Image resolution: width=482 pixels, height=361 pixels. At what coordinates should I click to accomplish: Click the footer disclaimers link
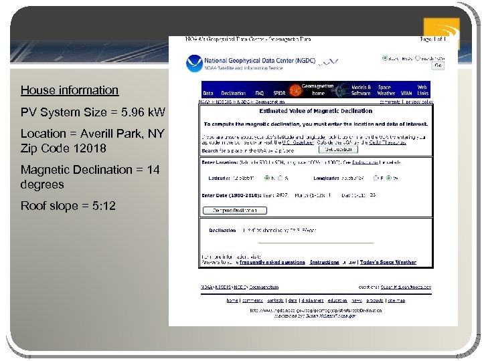[313, 301]
